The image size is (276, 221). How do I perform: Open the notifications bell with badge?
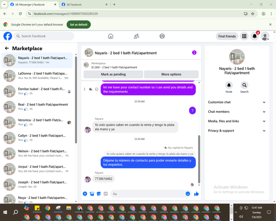(x=254, y=36)
